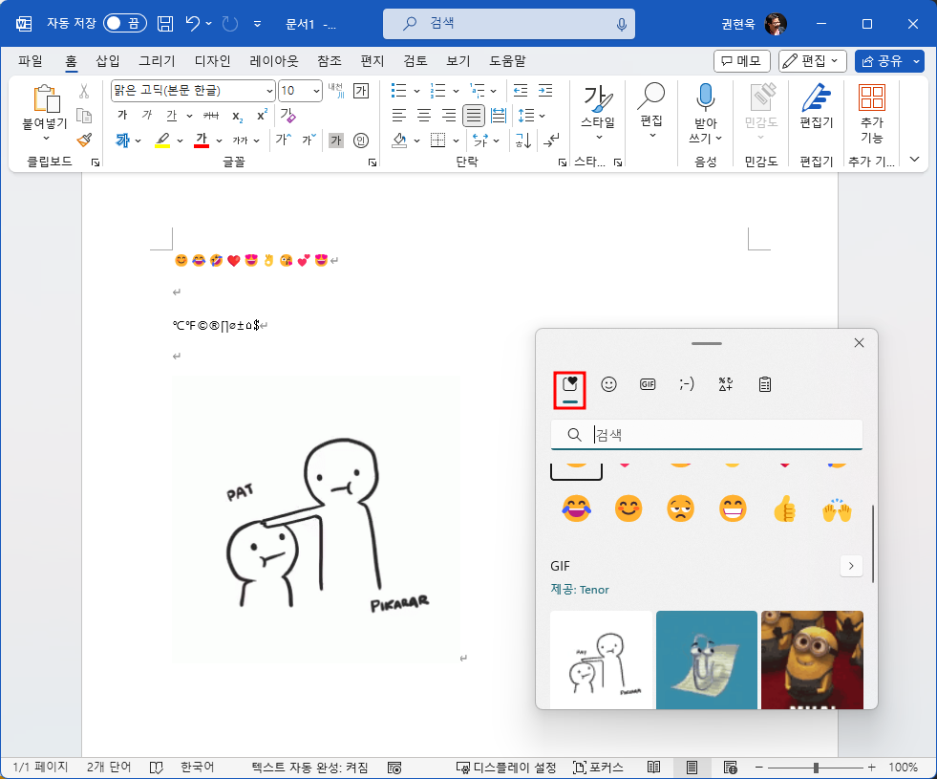Click the Copy icon in clipboard group
The height and width of the screenshot is (779, 937).
coord(84,116)
